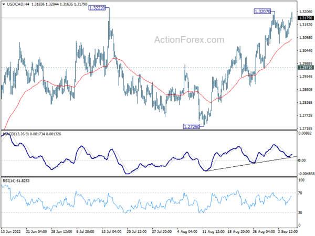The width and height of the screenshot is (315, 236).
Task: Click the RSI 70 level label
Action: [x=300, y=193]
